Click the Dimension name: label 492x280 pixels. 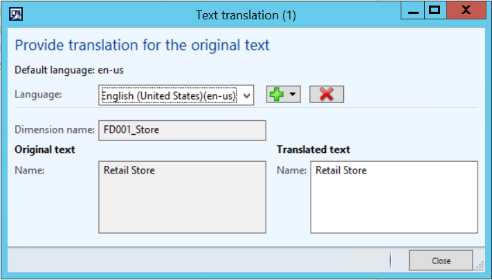point(54,130)
